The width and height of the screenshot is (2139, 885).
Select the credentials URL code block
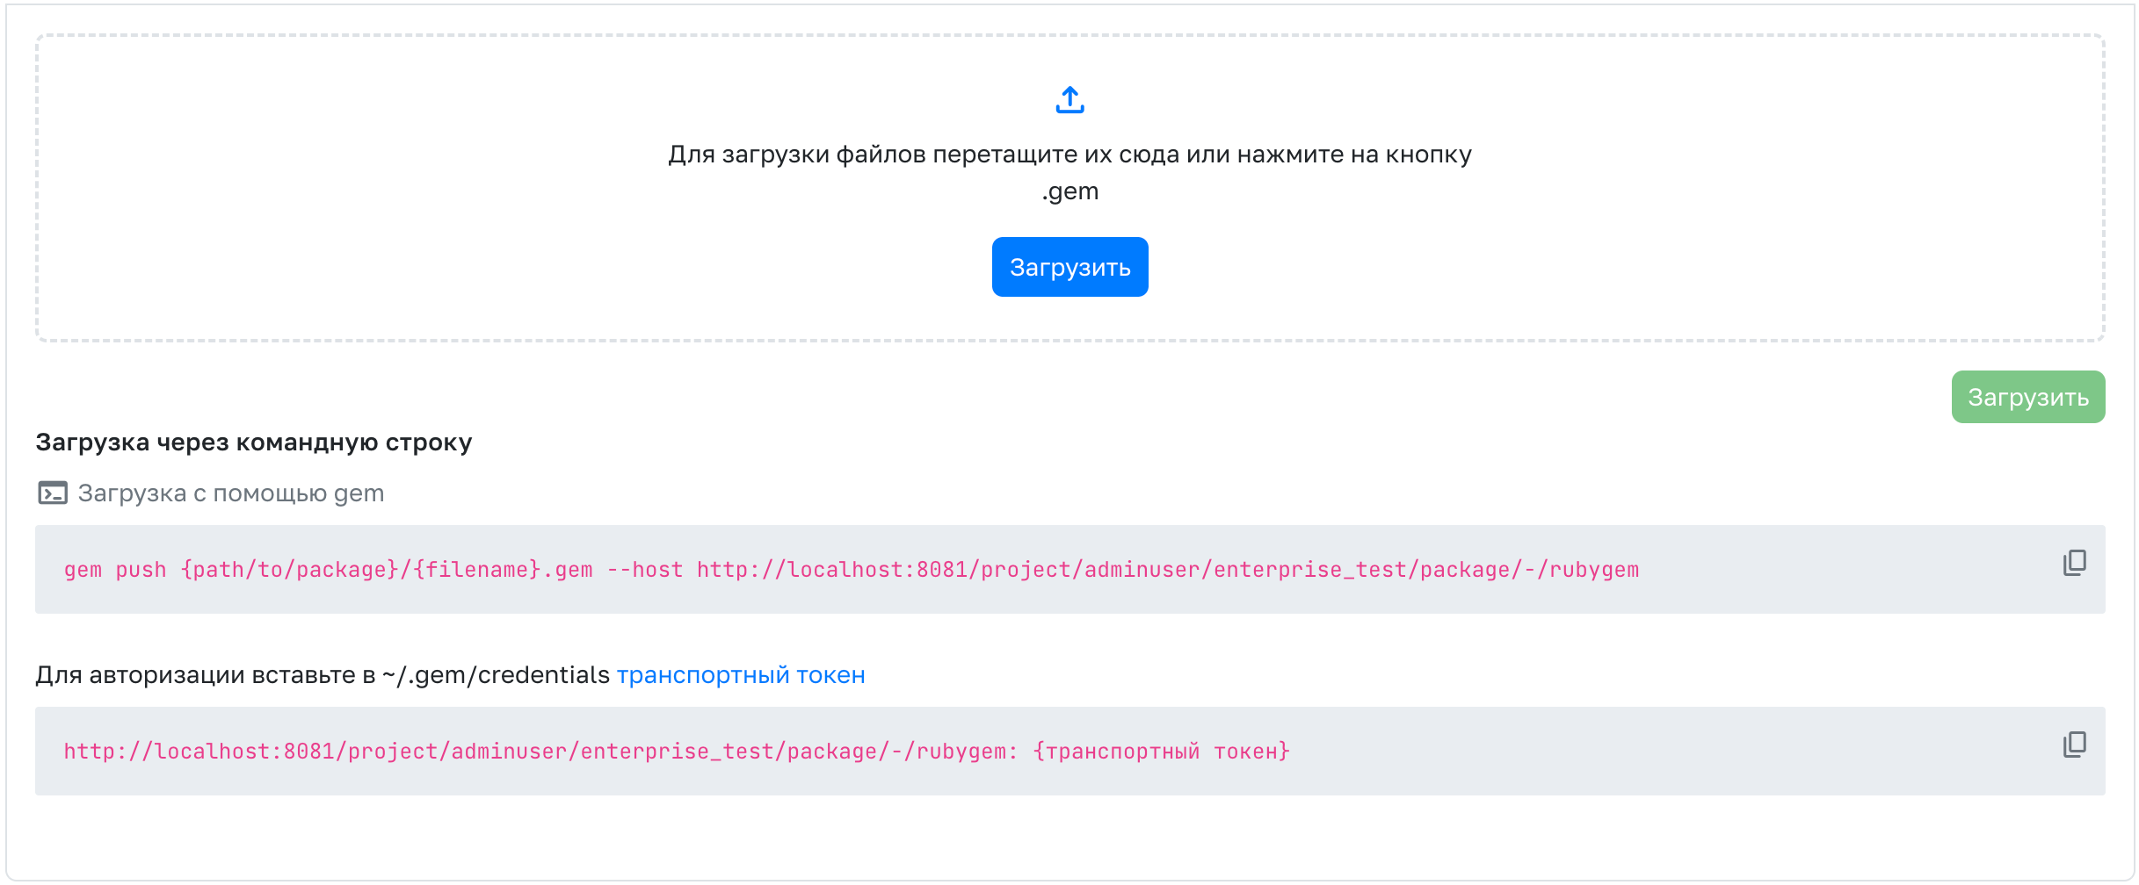click(677, 751)
